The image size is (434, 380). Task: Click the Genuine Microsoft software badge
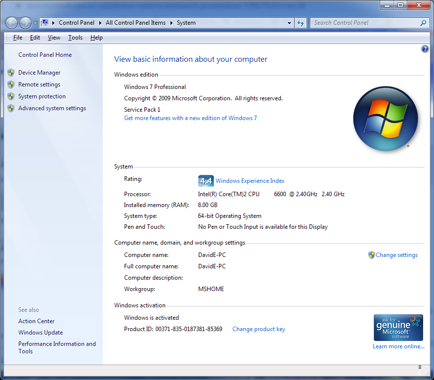(398, 328)
